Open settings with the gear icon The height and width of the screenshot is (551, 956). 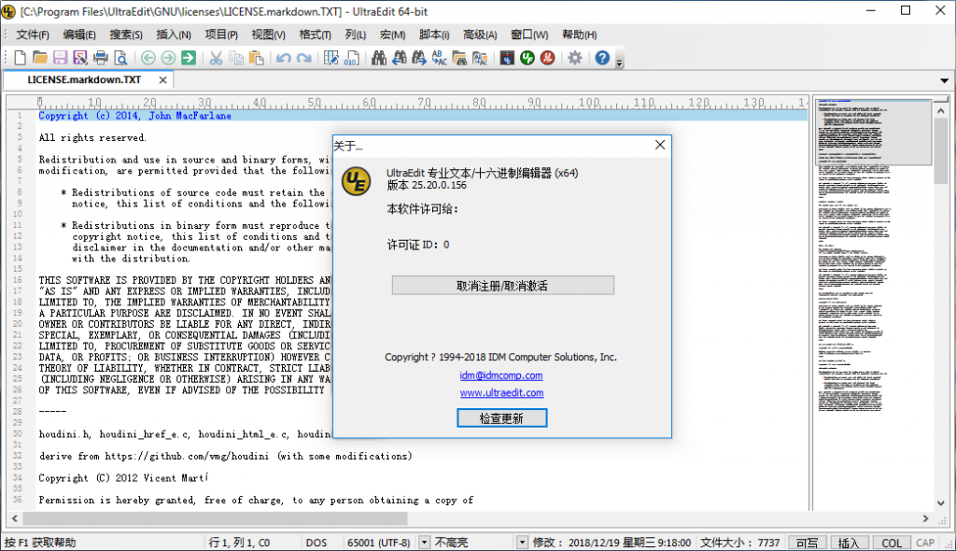[575, 58]
